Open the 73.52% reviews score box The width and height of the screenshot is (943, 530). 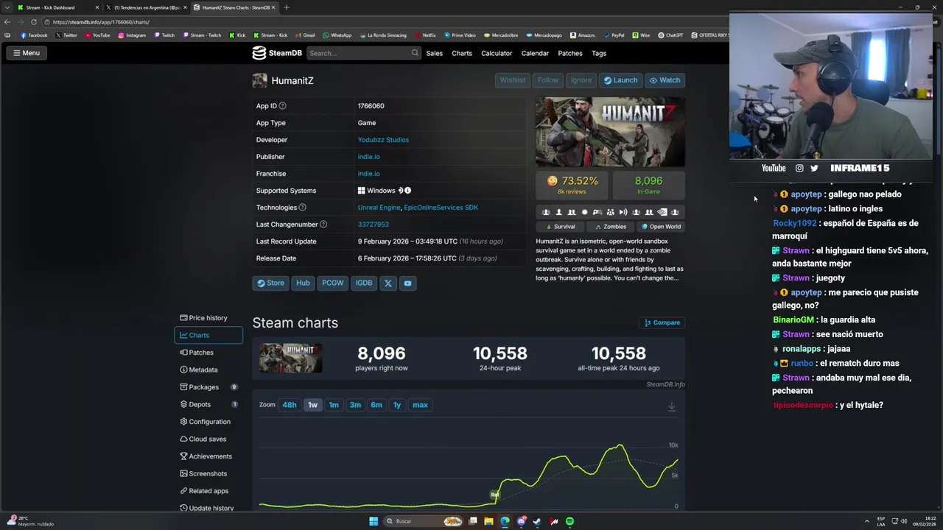coord(572,185)
